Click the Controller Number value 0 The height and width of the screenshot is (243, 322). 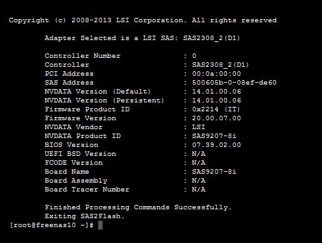194,56
